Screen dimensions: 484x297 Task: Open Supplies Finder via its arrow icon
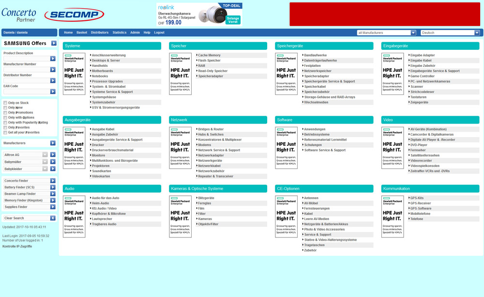click(x=53, y=207)
